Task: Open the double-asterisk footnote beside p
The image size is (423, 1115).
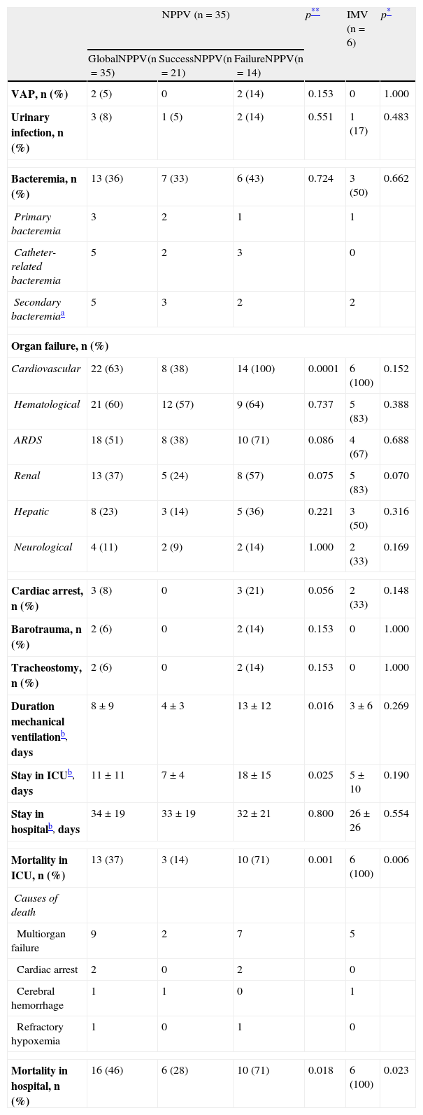Action: click(x=315, y=13)
